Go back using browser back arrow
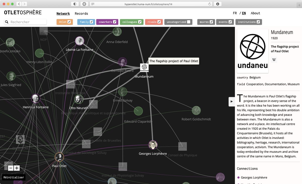This screenshot has height=184, width=302. (x=19, y=4)
